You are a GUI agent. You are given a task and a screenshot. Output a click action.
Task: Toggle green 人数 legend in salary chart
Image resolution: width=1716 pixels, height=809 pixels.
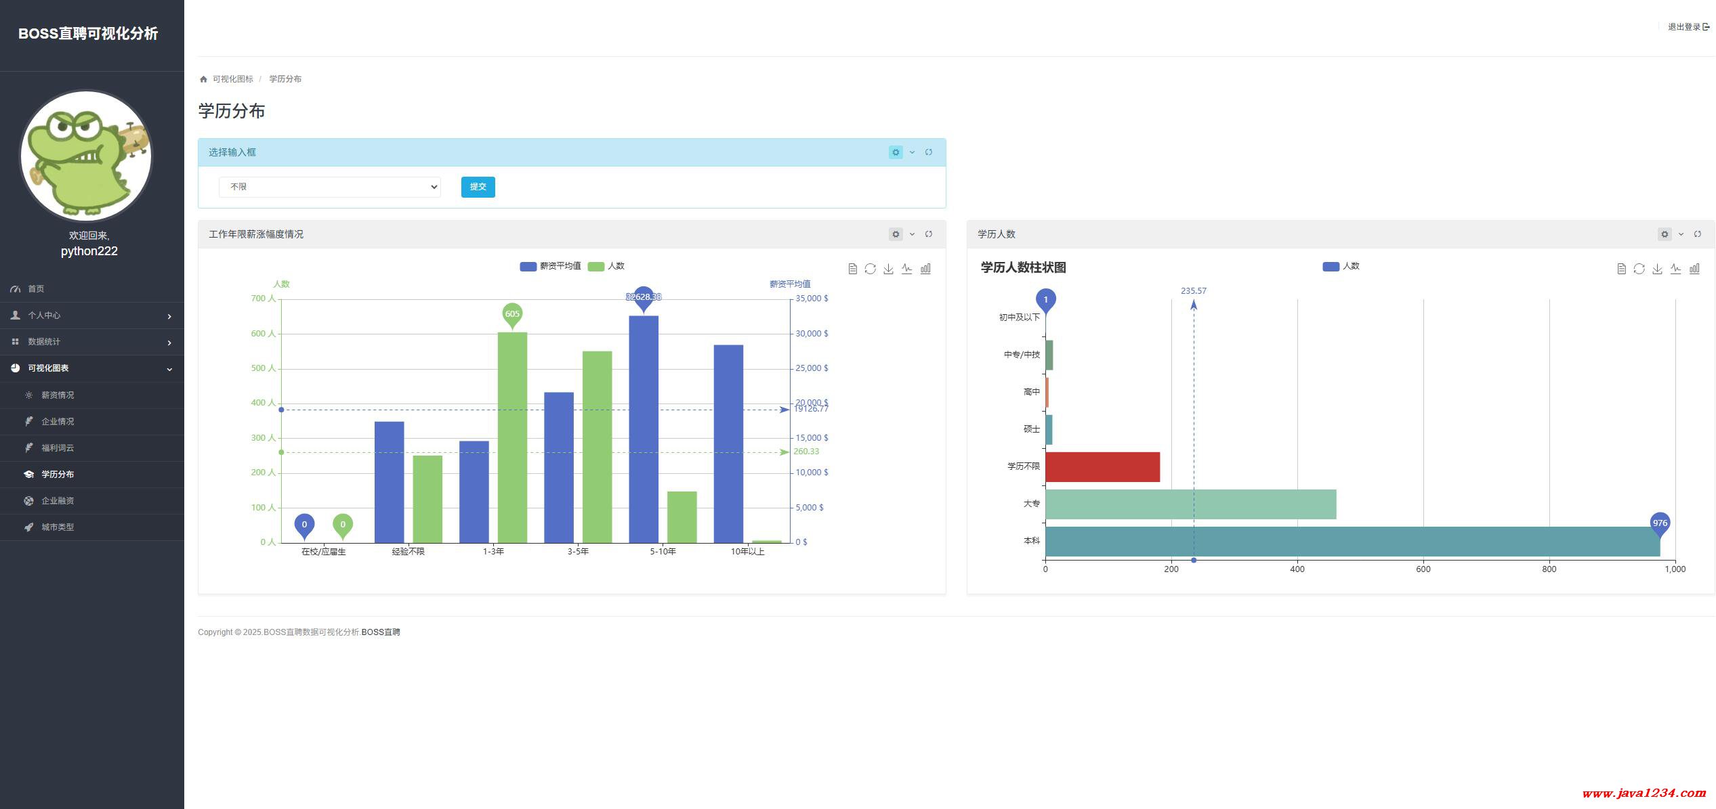pyautogui.click(x=606, y=266)
